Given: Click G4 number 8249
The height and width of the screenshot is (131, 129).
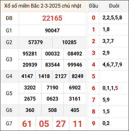Looking at the screenshot, I should [x=78, y=76].
